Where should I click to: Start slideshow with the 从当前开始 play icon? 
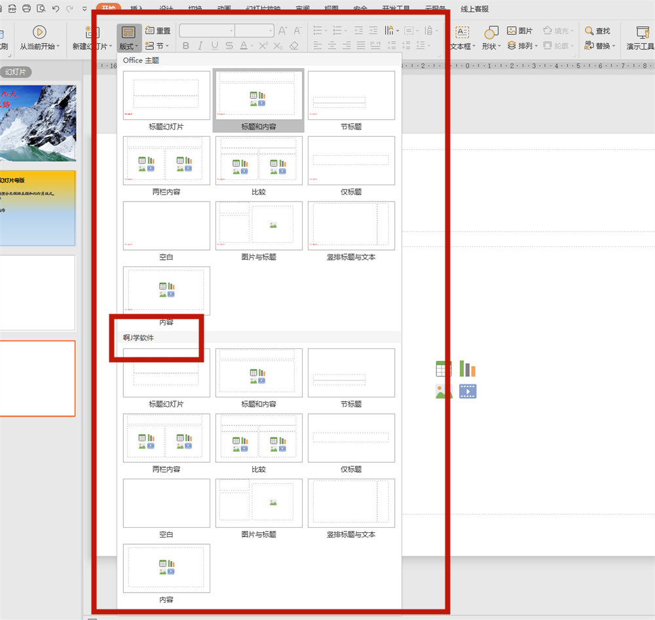[39, 32]
